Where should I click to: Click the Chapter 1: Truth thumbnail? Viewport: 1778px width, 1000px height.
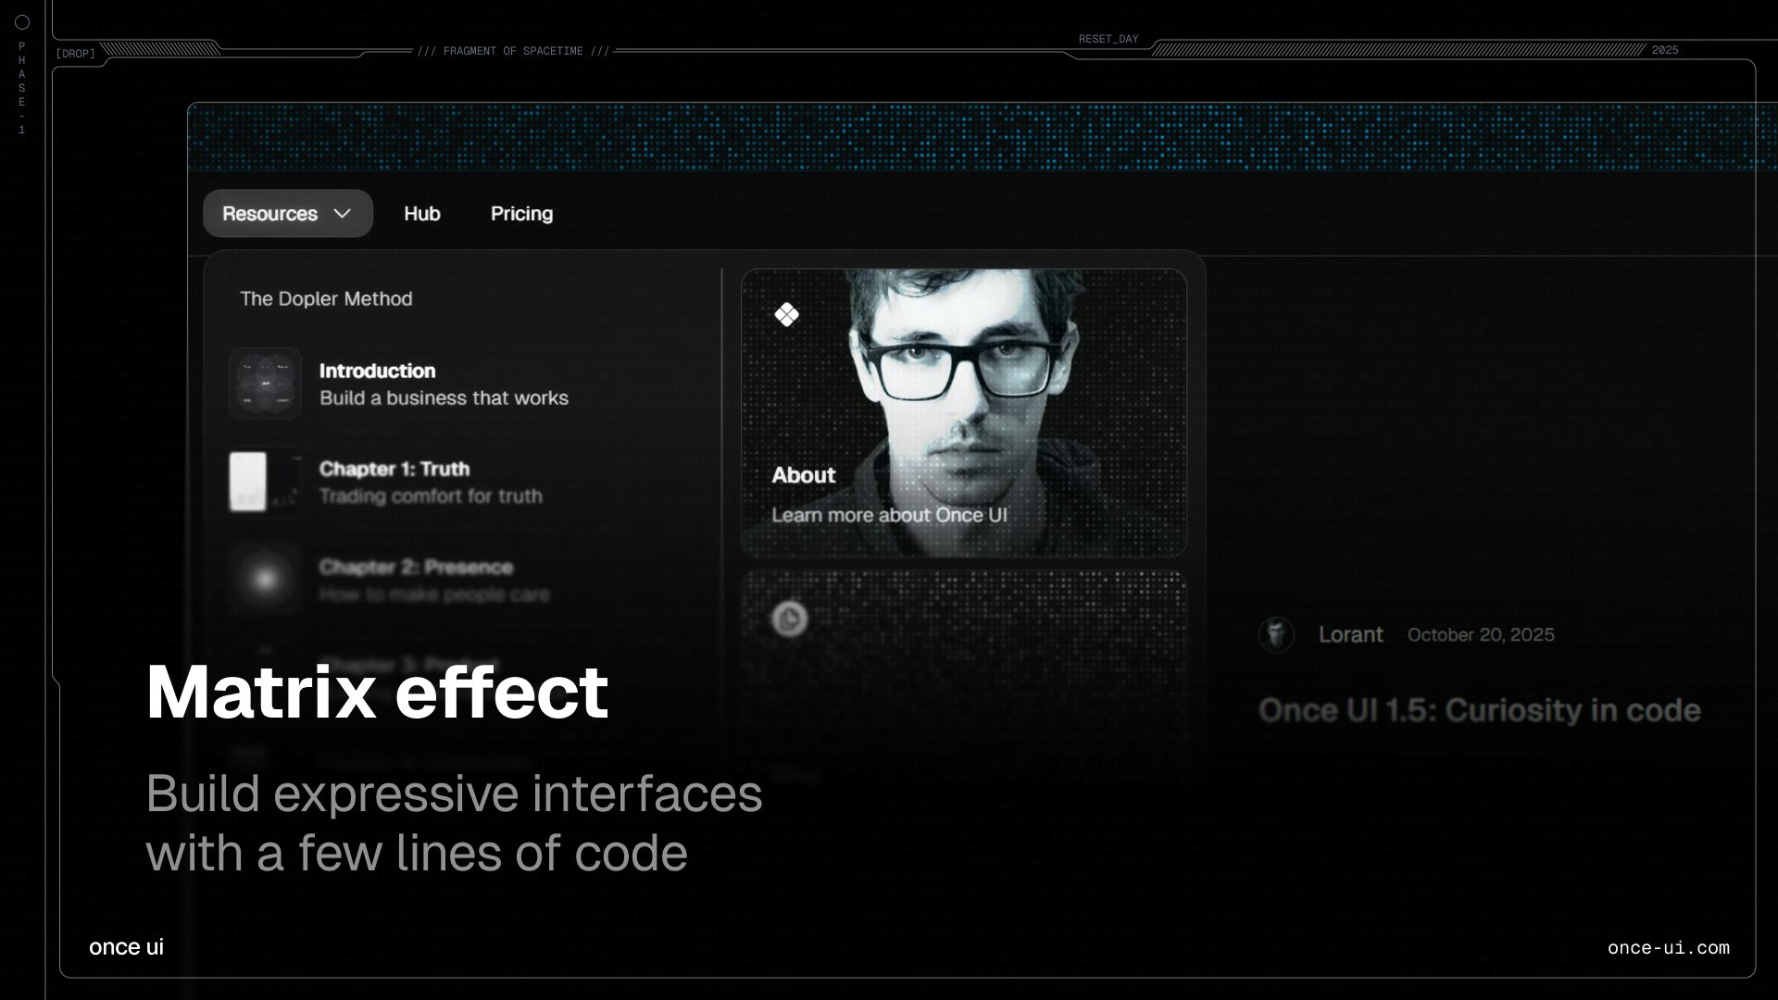(x=263, y=481)
